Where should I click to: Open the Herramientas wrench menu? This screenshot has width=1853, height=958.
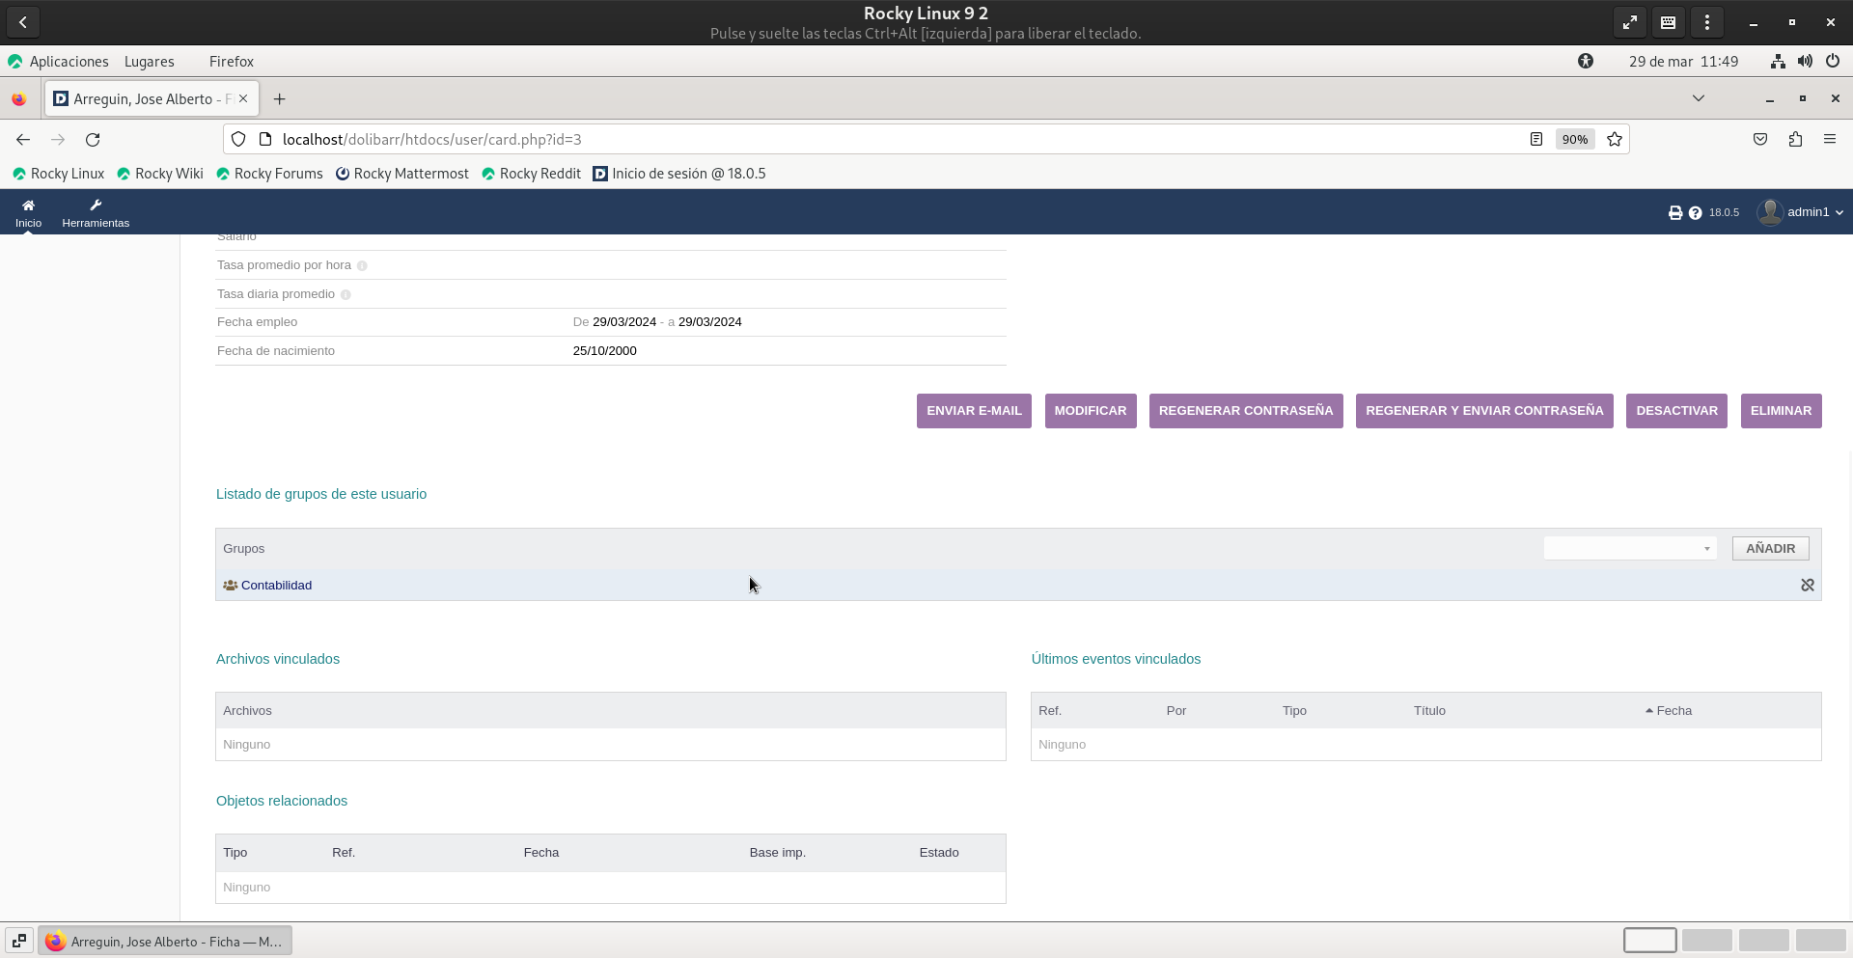tap(96, 205)
